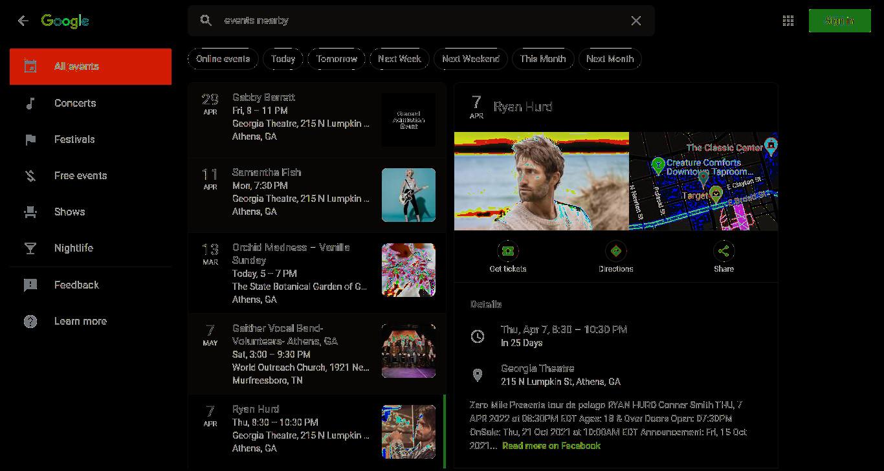Apply the Next Week filter chip
Screen dimensions: 884x471
pyautogui.click(x=399, y=59)
